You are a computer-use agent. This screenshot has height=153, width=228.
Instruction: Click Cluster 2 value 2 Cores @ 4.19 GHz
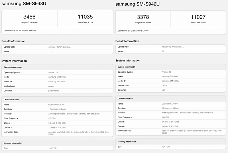[57, 127]
